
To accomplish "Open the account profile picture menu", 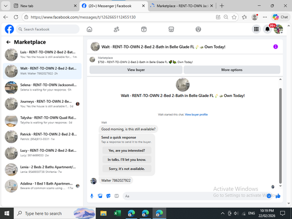I will (x=279, y=29).
